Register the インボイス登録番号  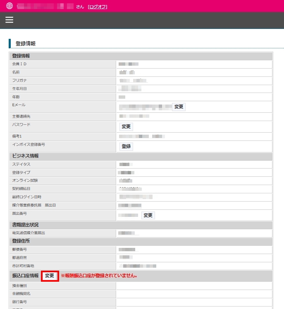(x=126, y=146)
